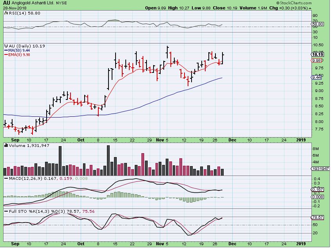Click the red line swatch beside EMA(8)
This screenshot has height=248, width=331.
6,55
